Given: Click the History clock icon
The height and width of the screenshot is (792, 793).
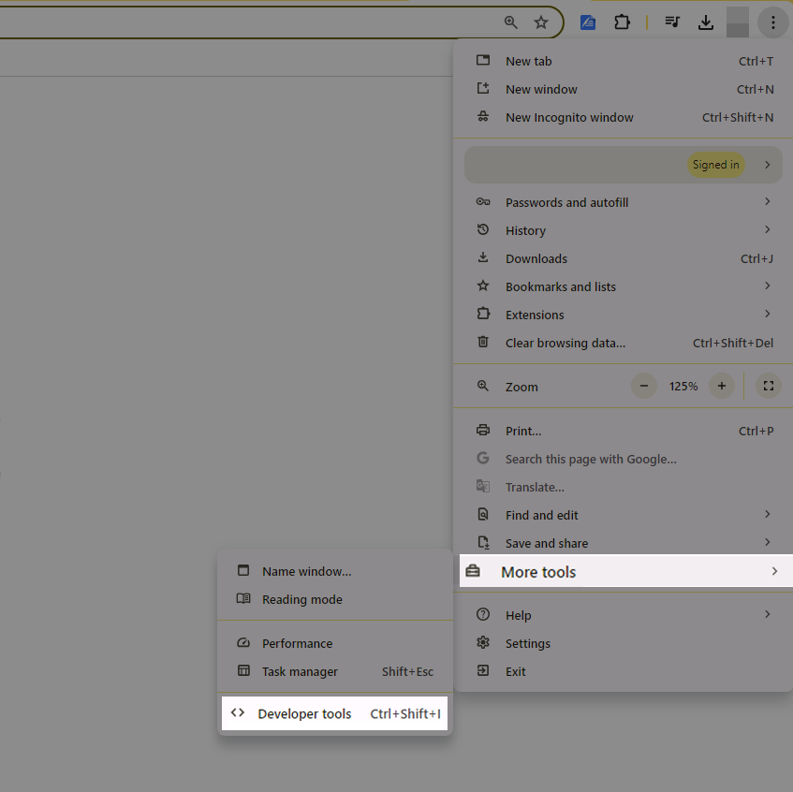Looking at the screenshot, I should 483,229.
